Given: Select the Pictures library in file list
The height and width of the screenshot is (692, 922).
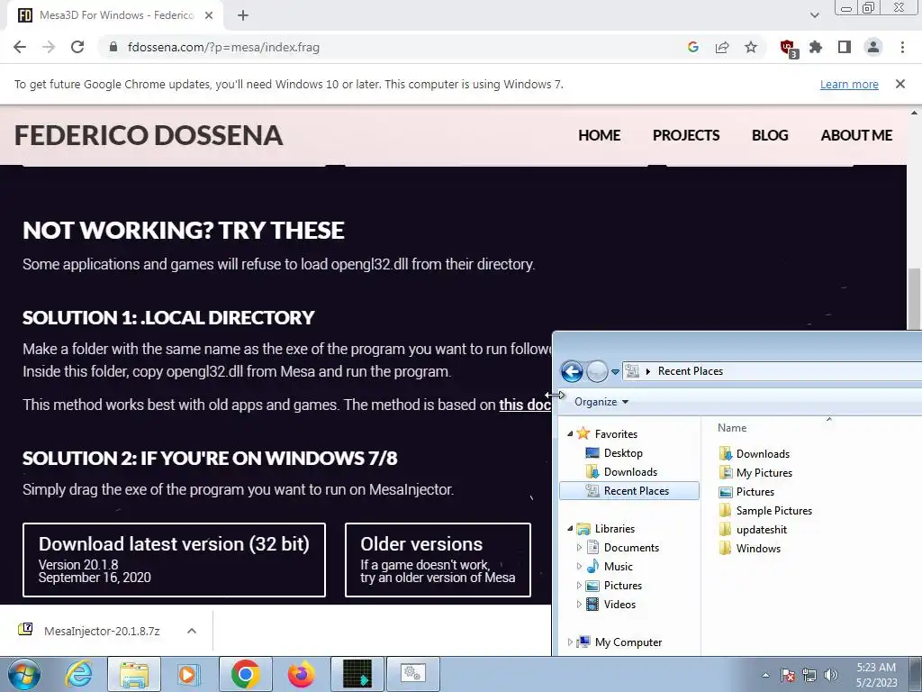Looking at the screenshot, I should pyautogui.click(x=746, y=491).
